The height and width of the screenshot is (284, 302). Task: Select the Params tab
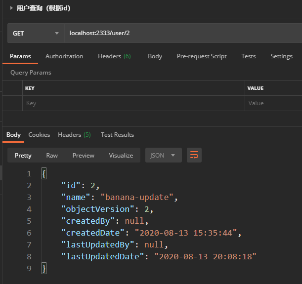coord(20,56)
